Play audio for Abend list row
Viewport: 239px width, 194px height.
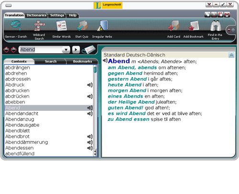tap(90, 108)
